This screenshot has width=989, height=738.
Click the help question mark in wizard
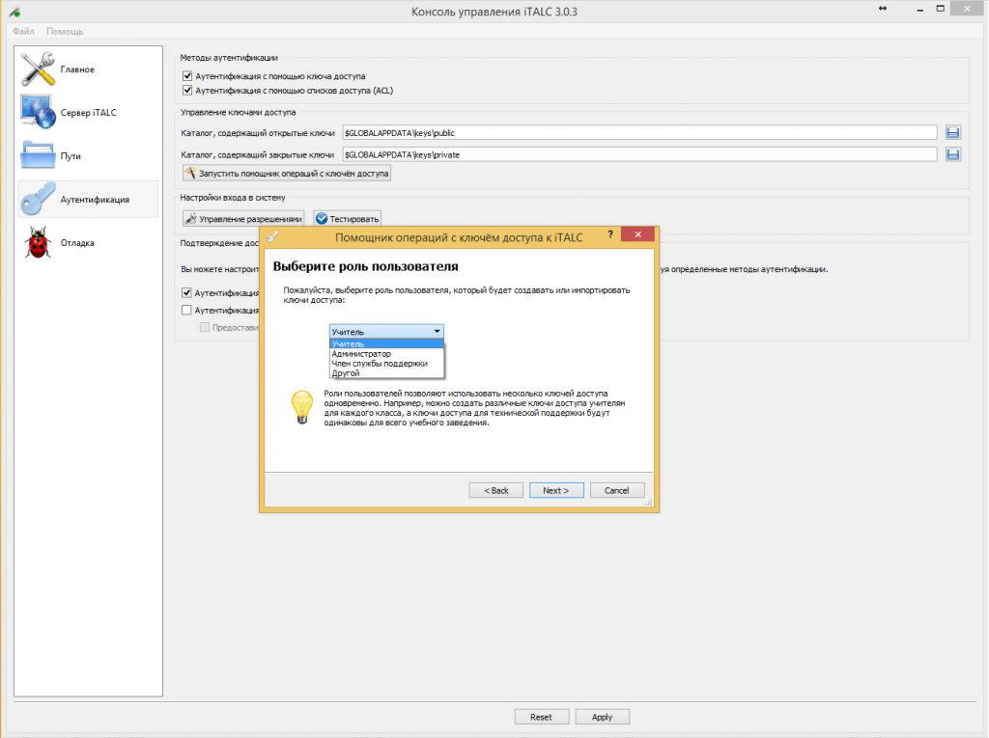coord(610,234)
